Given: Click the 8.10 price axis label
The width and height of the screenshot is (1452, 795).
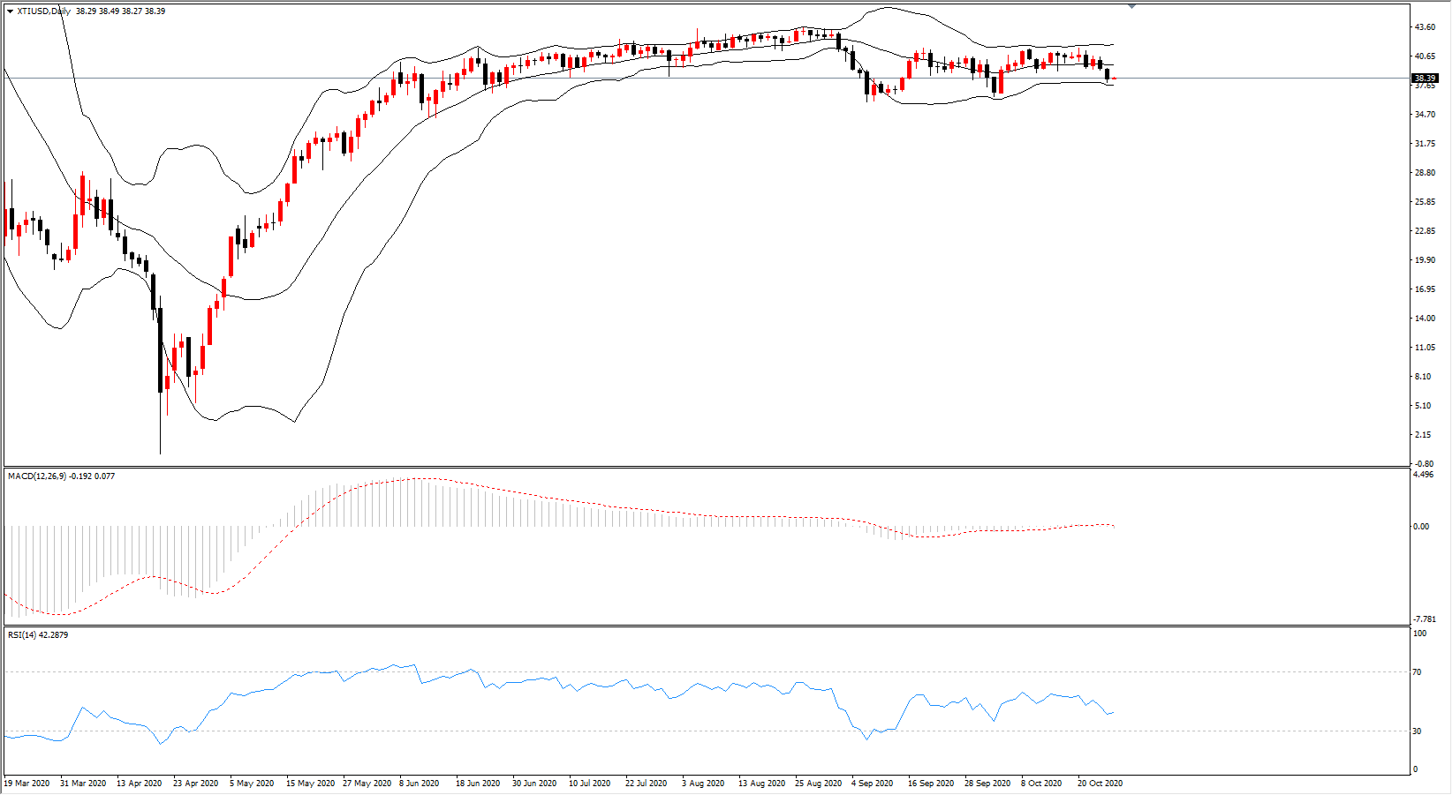Looking at the screenshot, I should click(1423, 377).
